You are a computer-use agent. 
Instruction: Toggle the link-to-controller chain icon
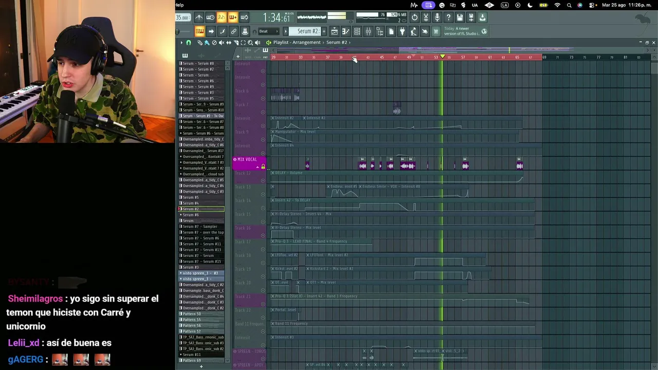click(x=233, y=31)
